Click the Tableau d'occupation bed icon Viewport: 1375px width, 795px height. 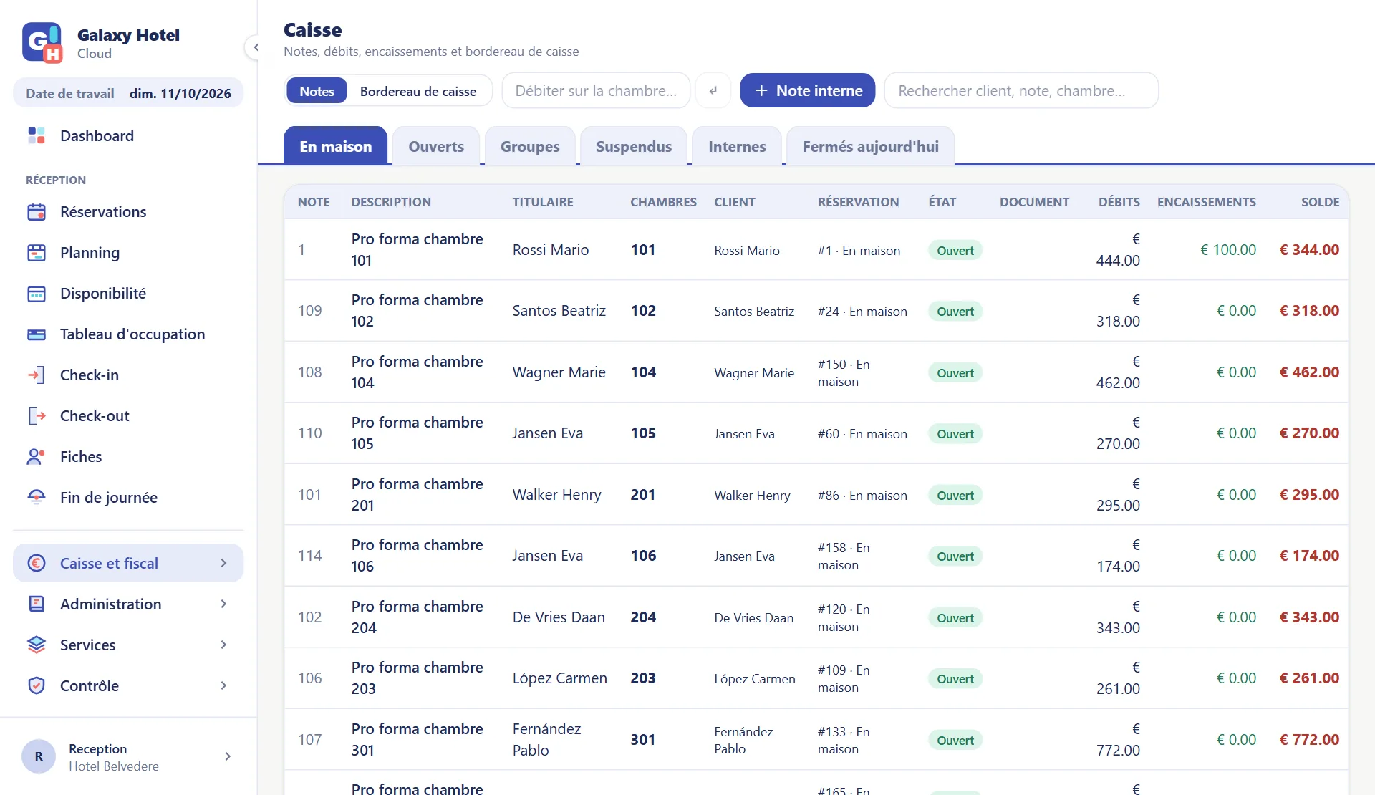pos(37,334)
